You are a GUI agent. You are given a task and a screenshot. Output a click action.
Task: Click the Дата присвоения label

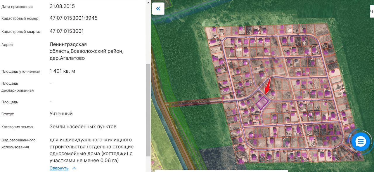(x=17, y=6)
